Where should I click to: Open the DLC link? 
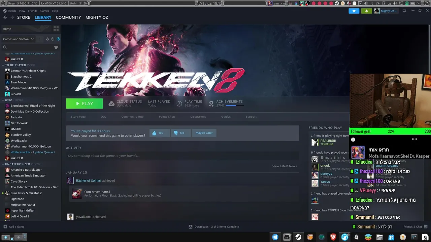(x=103, y=117)
